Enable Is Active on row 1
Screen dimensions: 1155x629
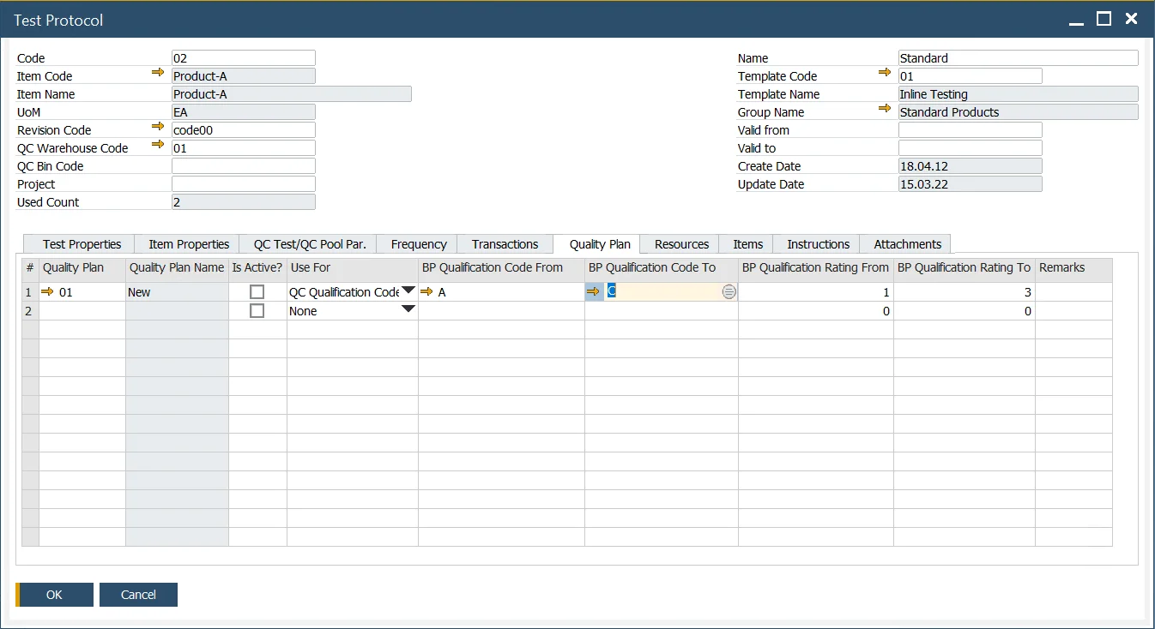(x=256, y=291)
